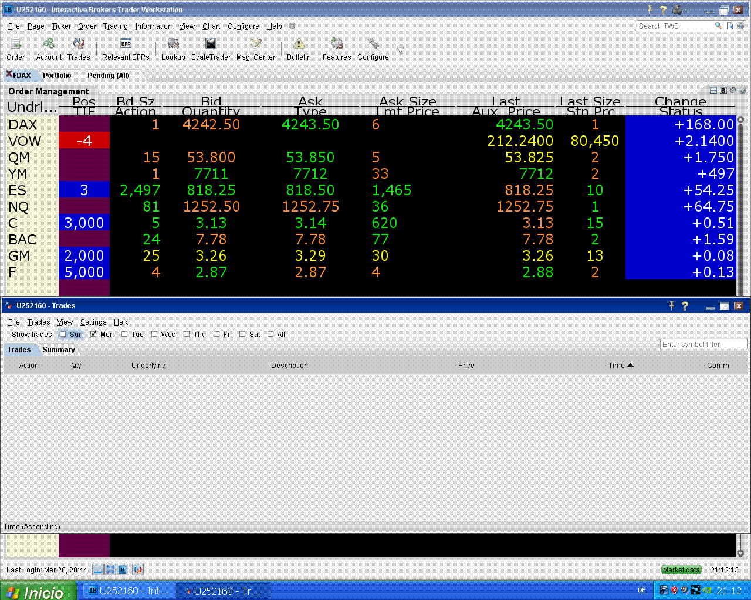
Task: Switch to the Summary tab in Trades window
Action: tap(59, 349)
